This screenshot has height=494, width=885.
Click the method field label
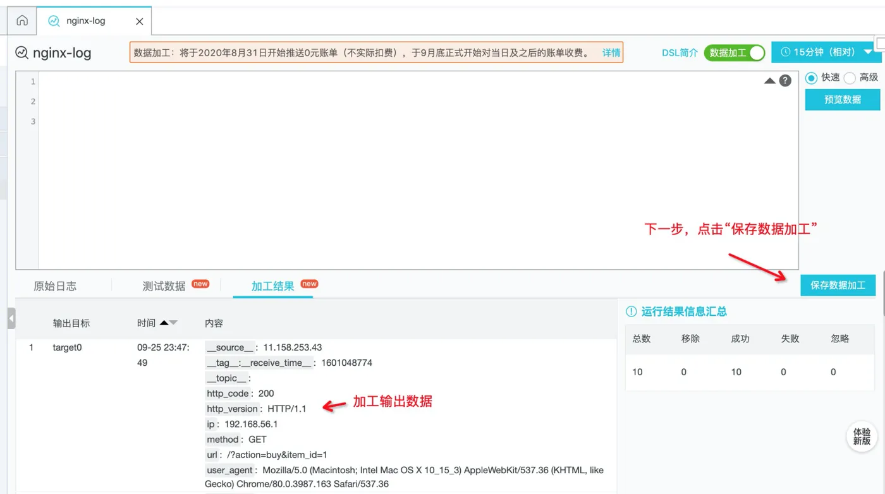click(223, 439)
